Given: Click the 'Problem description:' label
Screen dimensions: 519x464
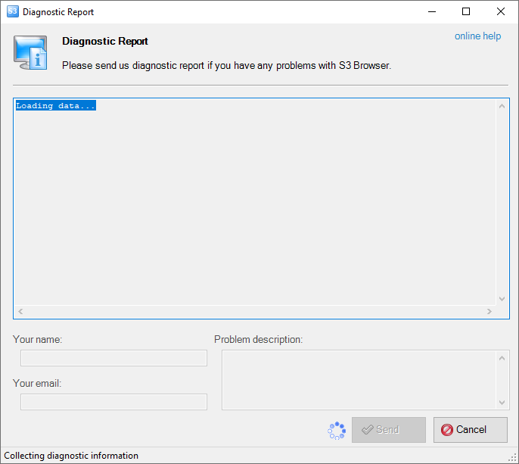Looking at the screenshot, I should click(258, 339).
